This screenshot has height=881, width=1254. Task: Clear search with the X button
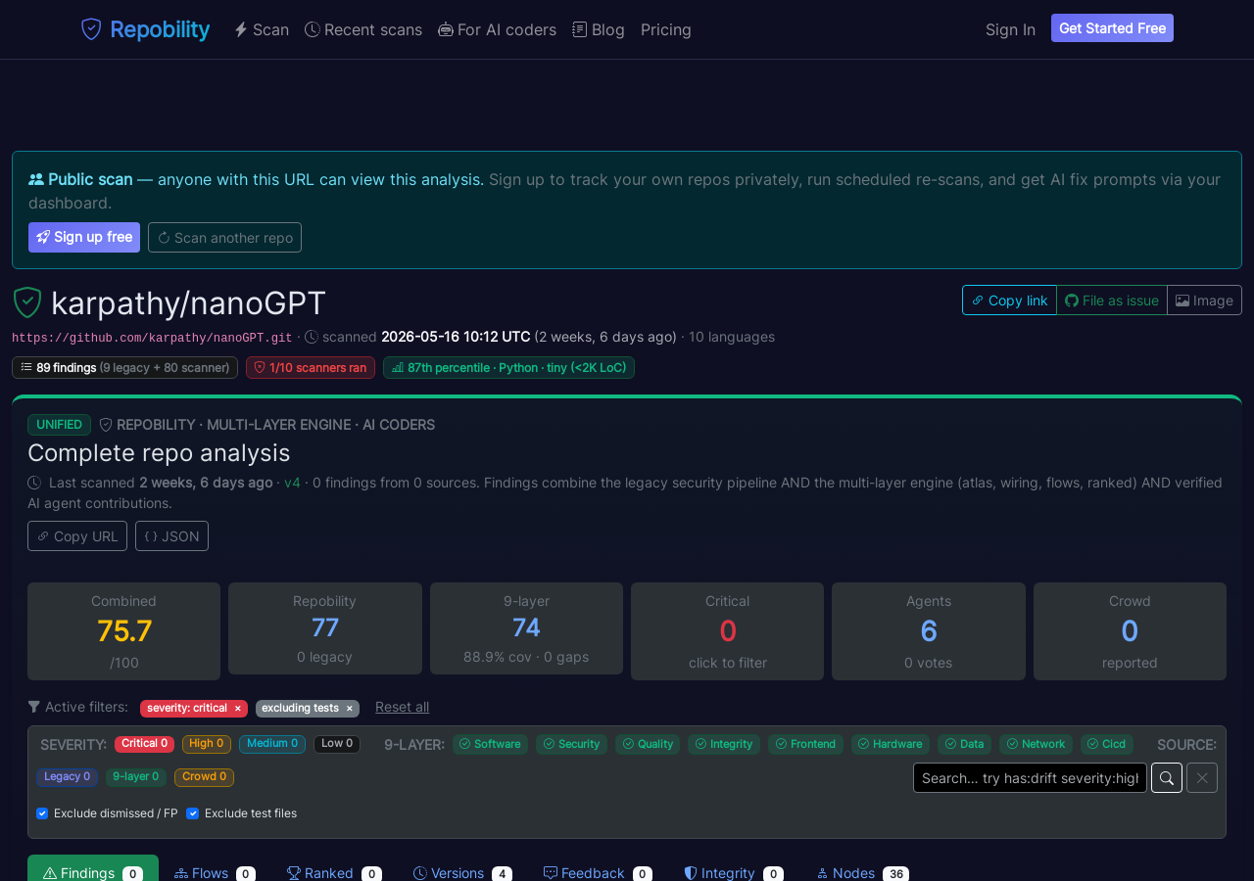click(x=1202, y=777)
